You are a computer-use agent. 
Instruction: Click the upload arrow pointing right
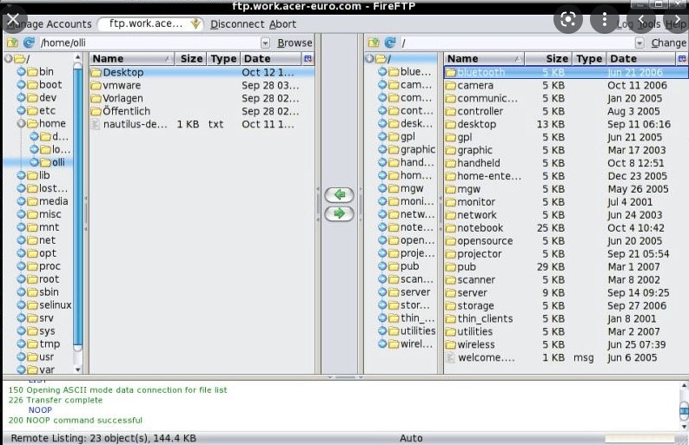(x=339, y=213)
